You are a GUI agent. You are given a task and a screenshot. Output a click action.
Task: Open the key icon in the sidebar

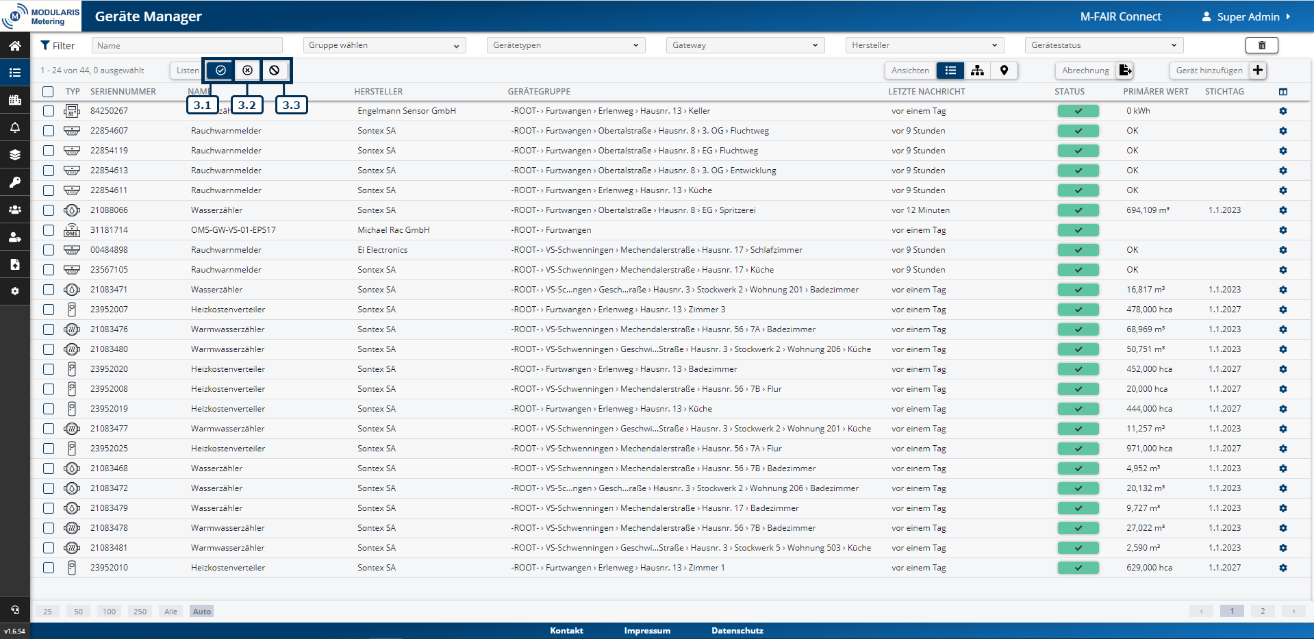[x=14, y=182]
